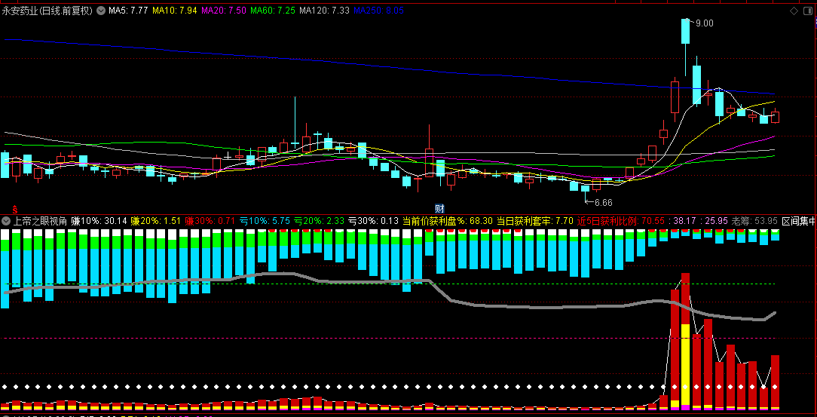Select the magenta MA20: 7.50 label
The width and height of the screenshot is (817, 417).
(x=224, y=11)
